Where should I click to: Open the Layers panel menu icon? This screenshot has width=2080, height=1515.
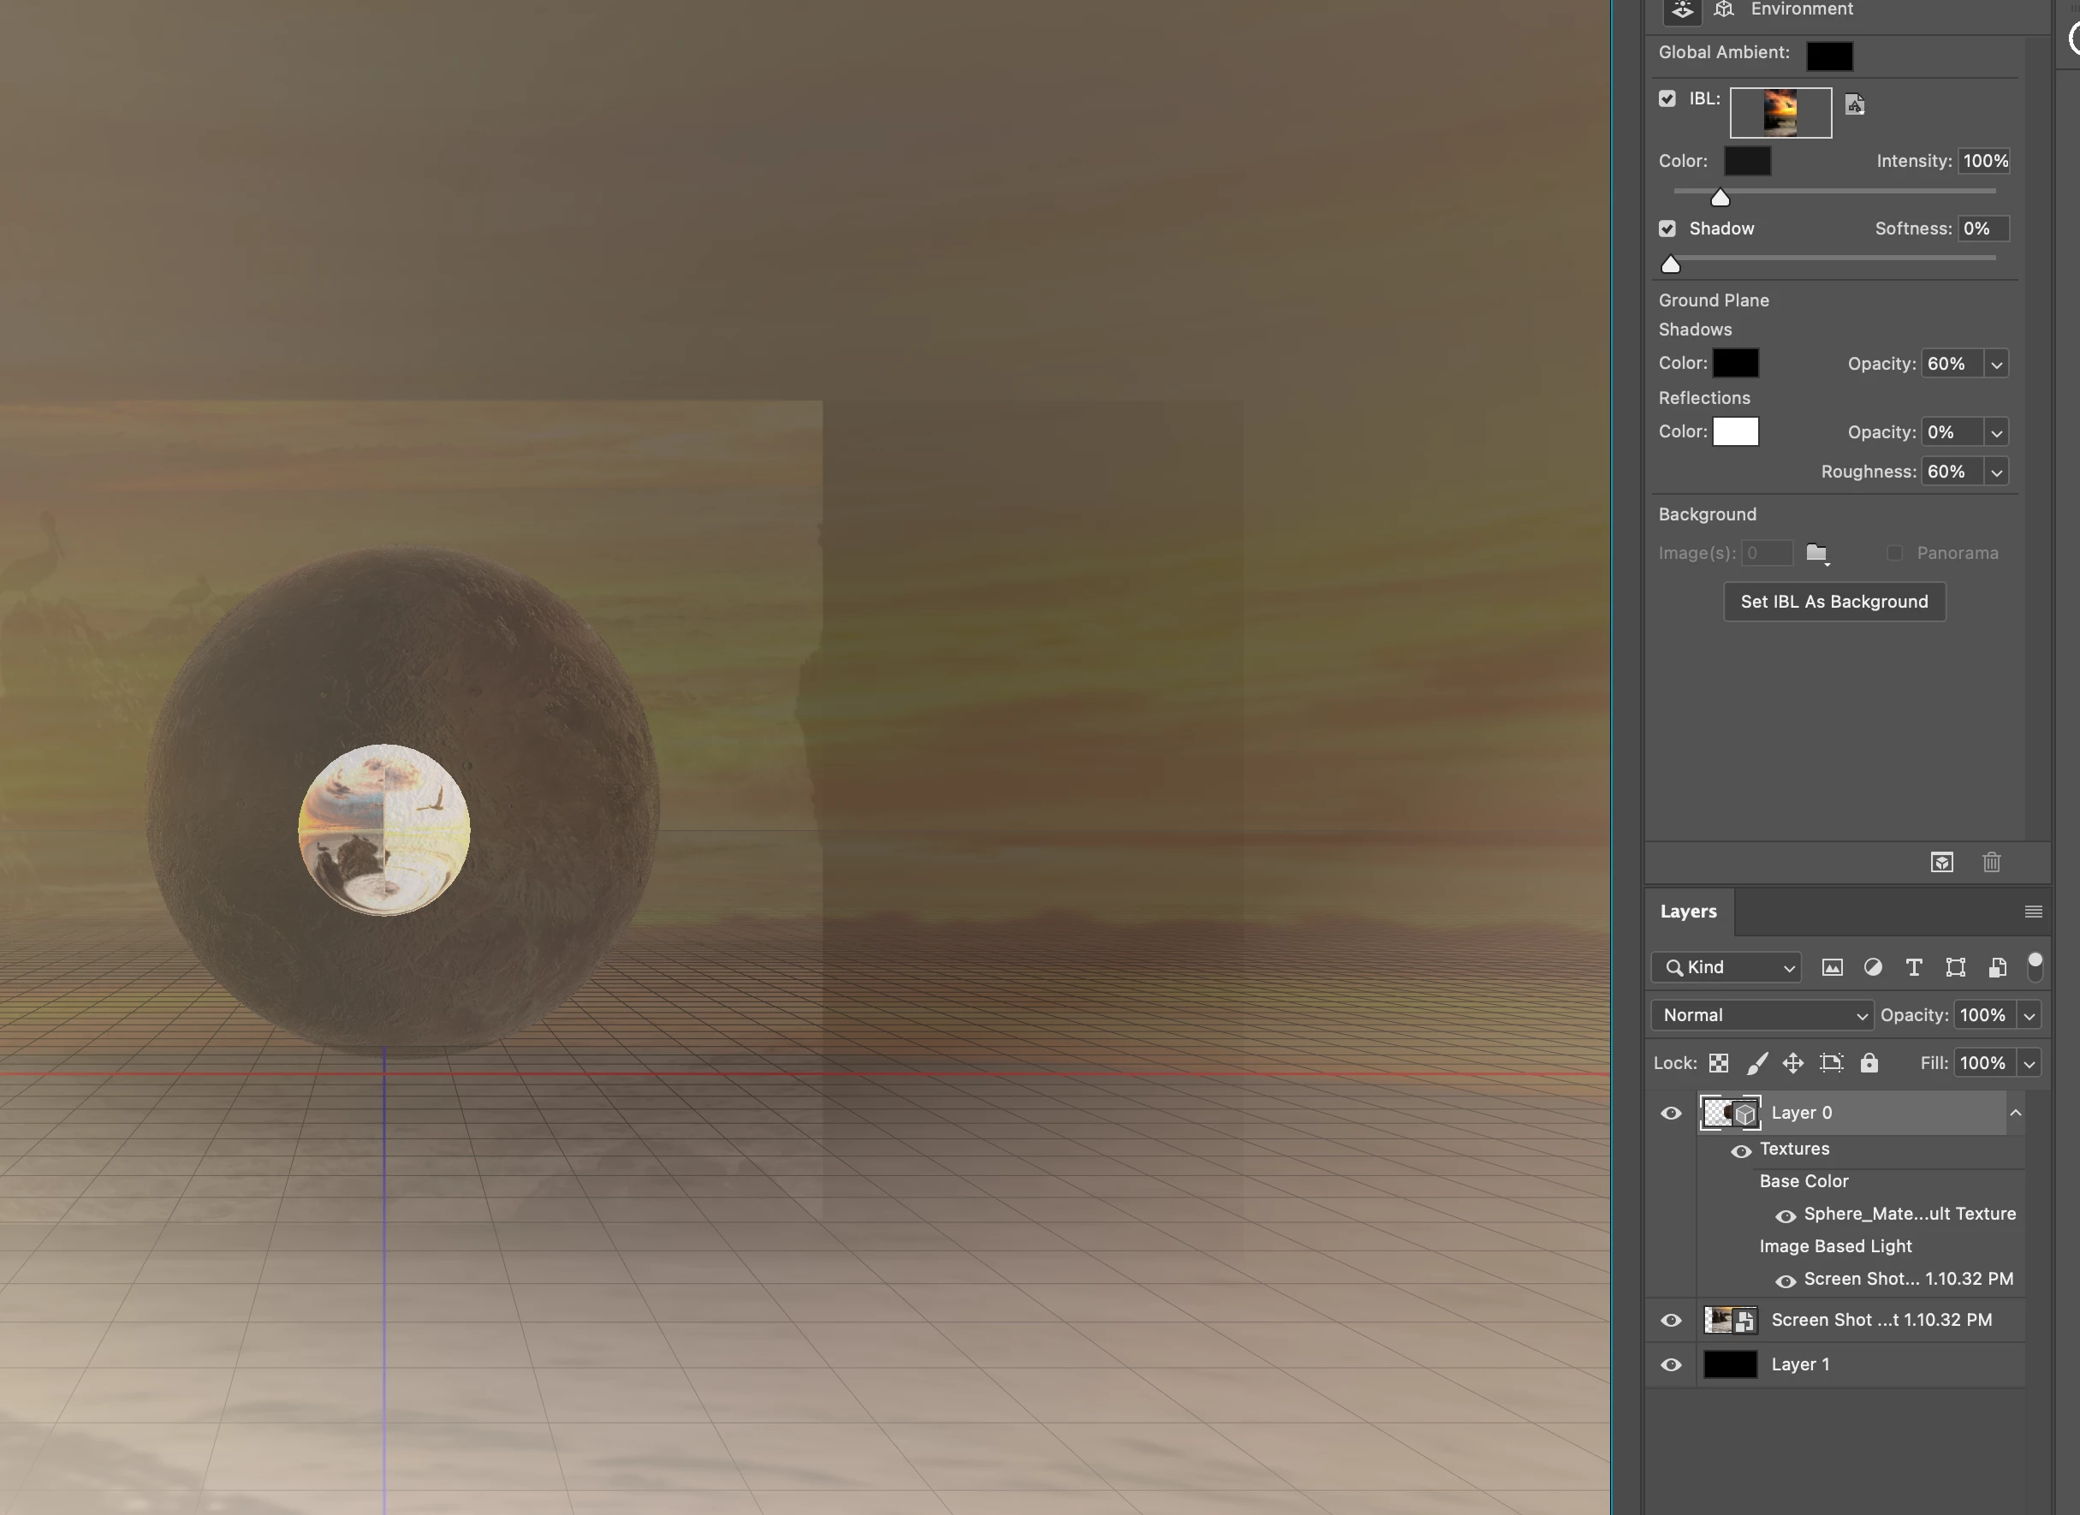pos(2033,912)
